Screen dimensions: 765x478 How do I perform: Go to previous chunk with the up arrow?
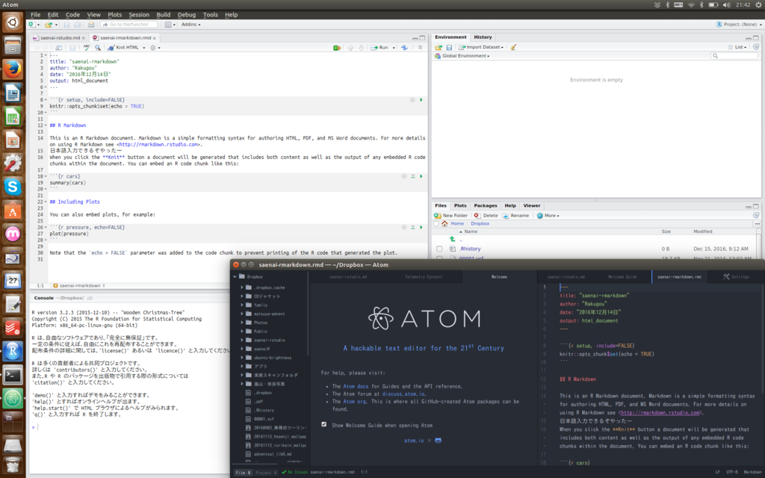[350, 47]
